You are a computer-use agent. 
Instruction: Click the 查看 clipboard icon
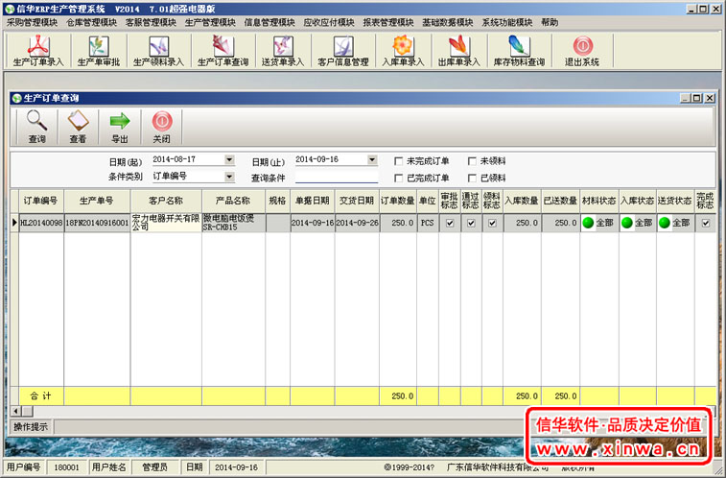click(x=78, y=127)
